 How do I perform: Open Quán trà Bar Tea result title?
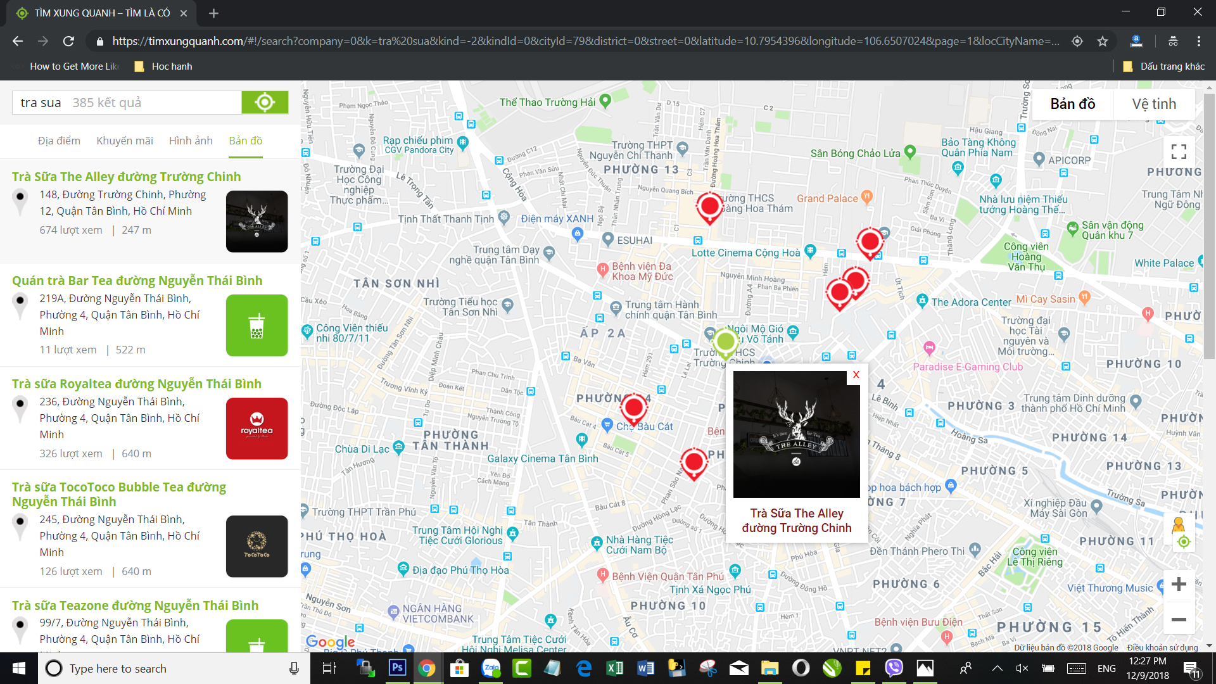tap(137, 281)
